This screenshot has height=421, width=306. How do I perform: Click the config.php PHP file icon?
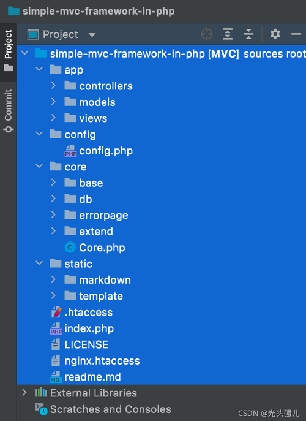70,151
